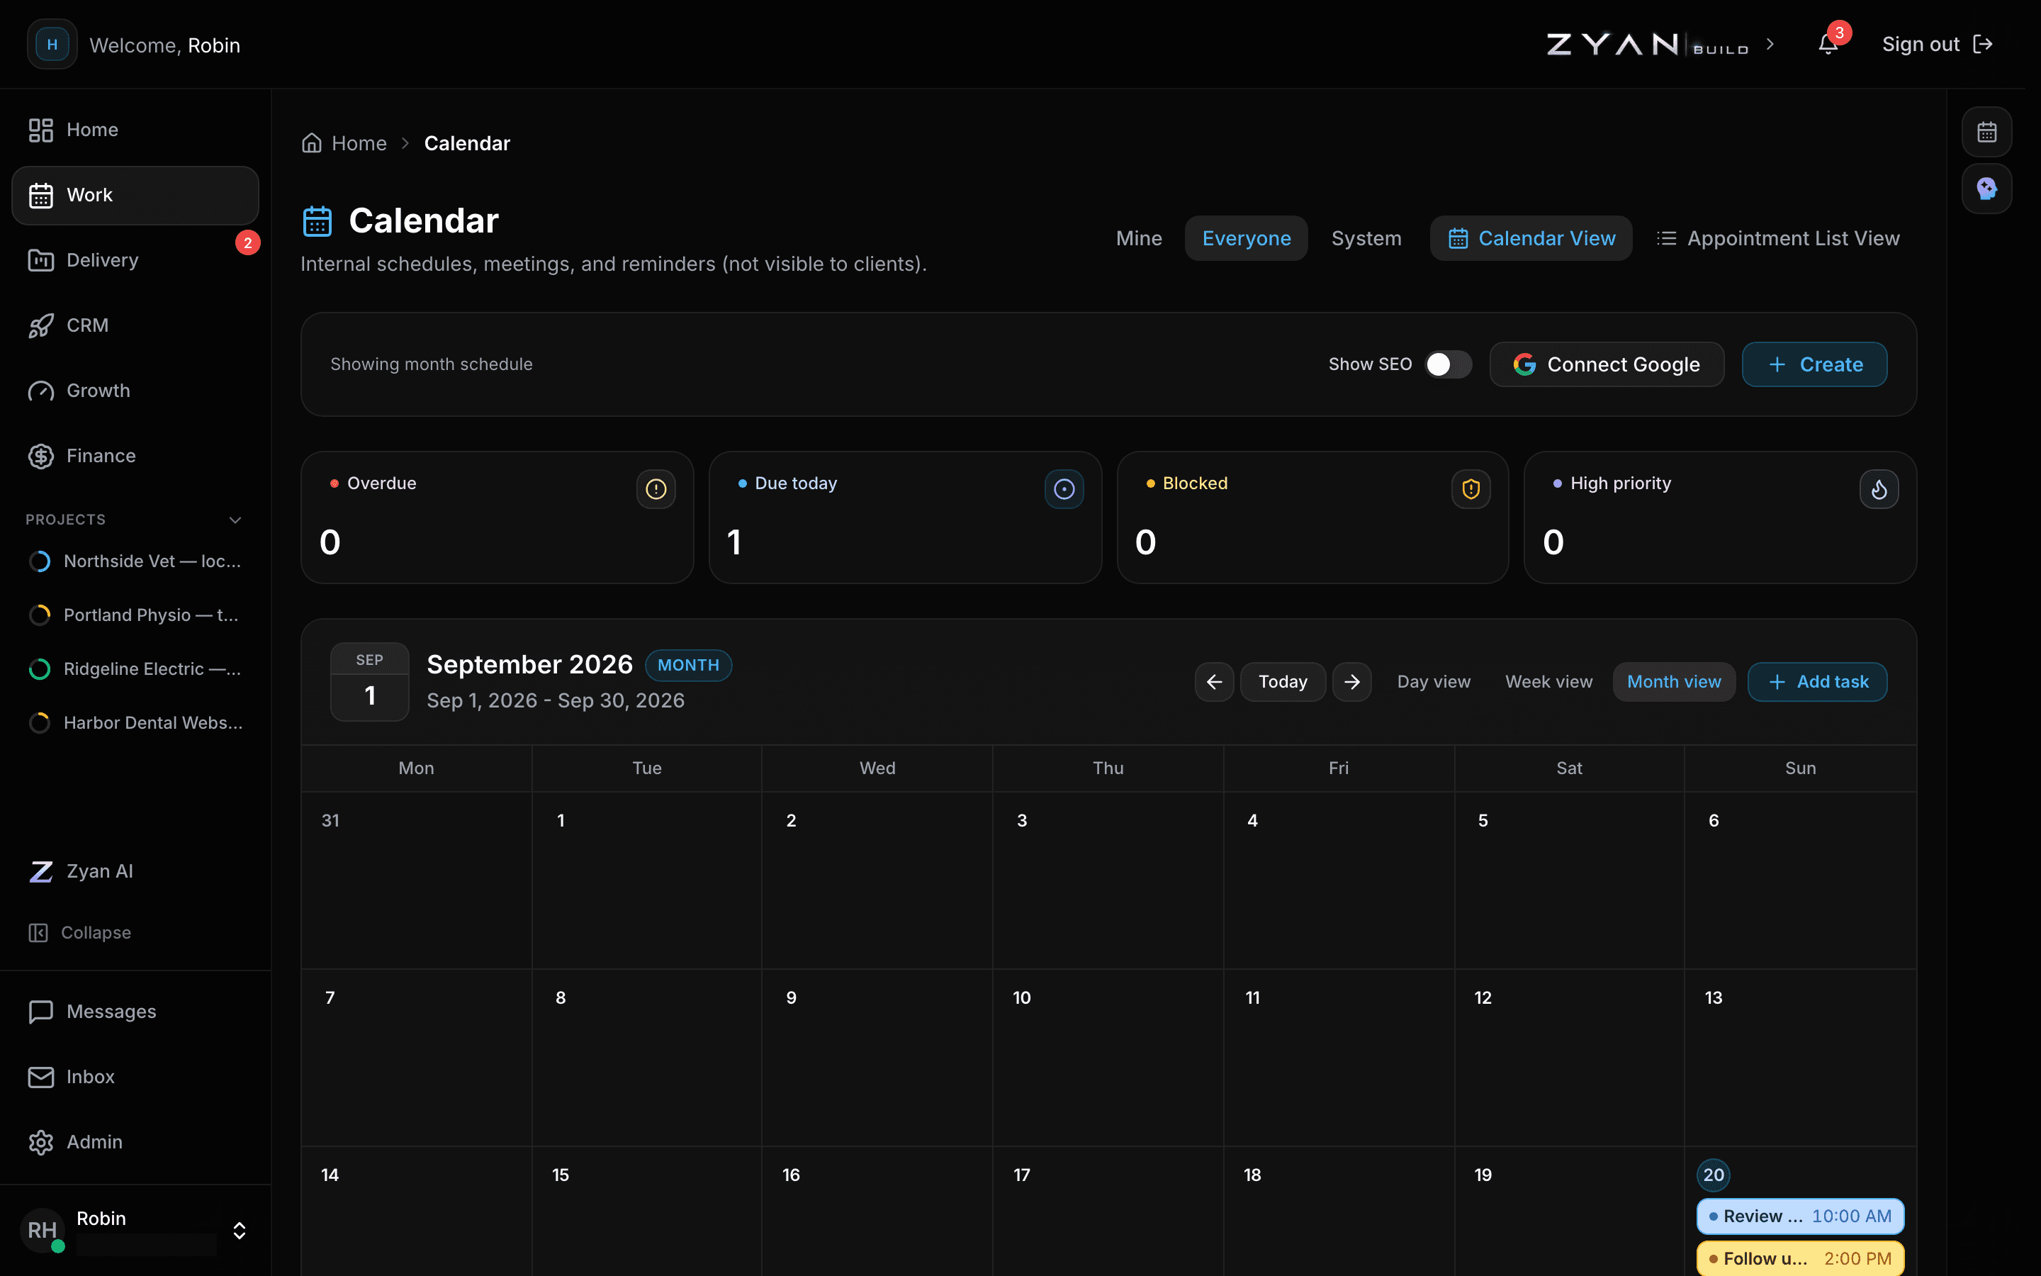Screen dimensions: 2041x1276
Task: Click the Collapse sidebar icon
Action: tap(38, 932)
